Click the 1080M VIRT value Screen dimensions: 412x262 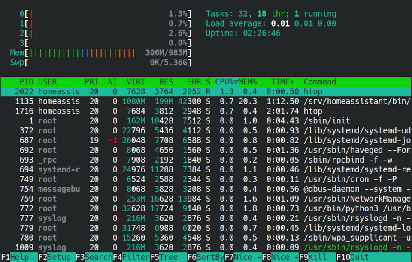(134, 101)
